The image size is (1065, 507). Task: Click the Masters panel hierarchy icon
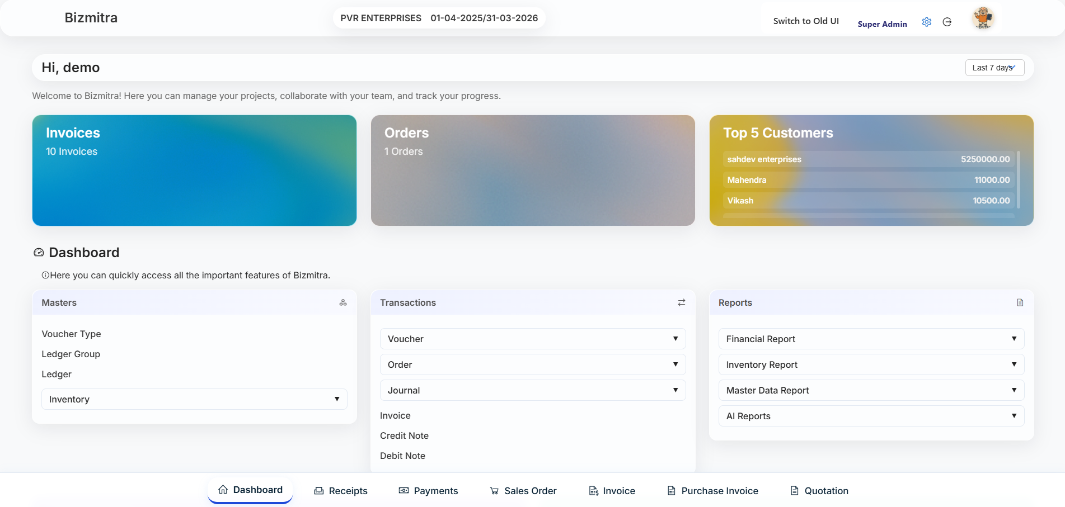coord(343,302)
